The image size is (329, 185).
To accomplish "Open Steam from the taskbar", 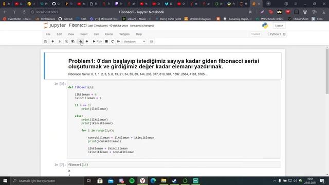I will click(174, 180).
